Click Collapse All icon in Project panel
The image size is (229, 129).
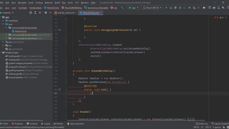pos(40,13)
